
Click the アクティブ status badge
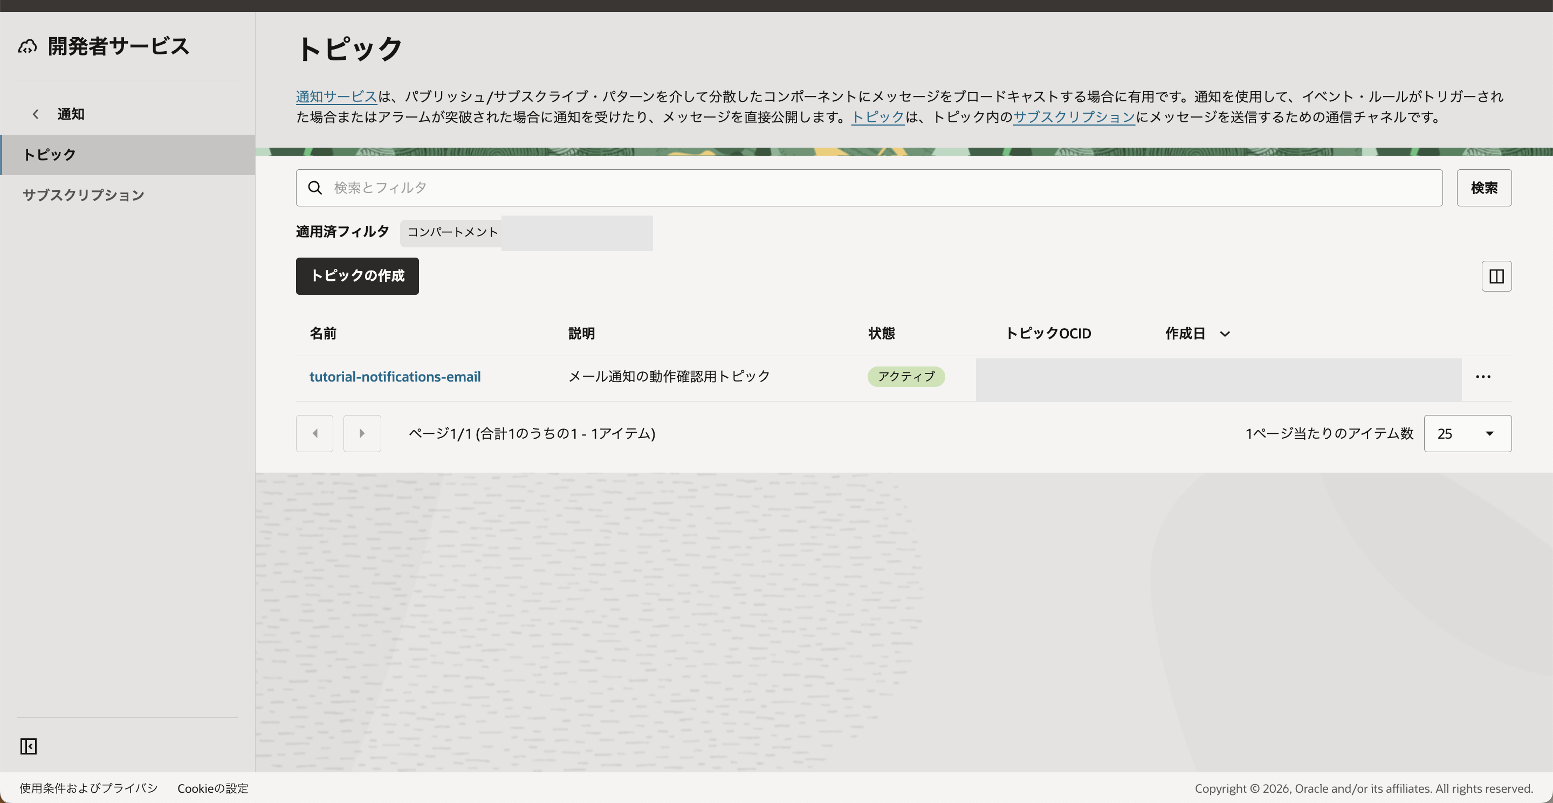[906, 377]
